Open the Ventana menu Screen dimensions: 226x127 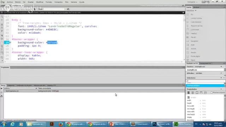[74, 2]
